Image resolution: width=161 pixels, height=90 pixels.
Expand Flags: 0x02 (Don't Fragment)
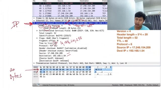click(37, 38)
